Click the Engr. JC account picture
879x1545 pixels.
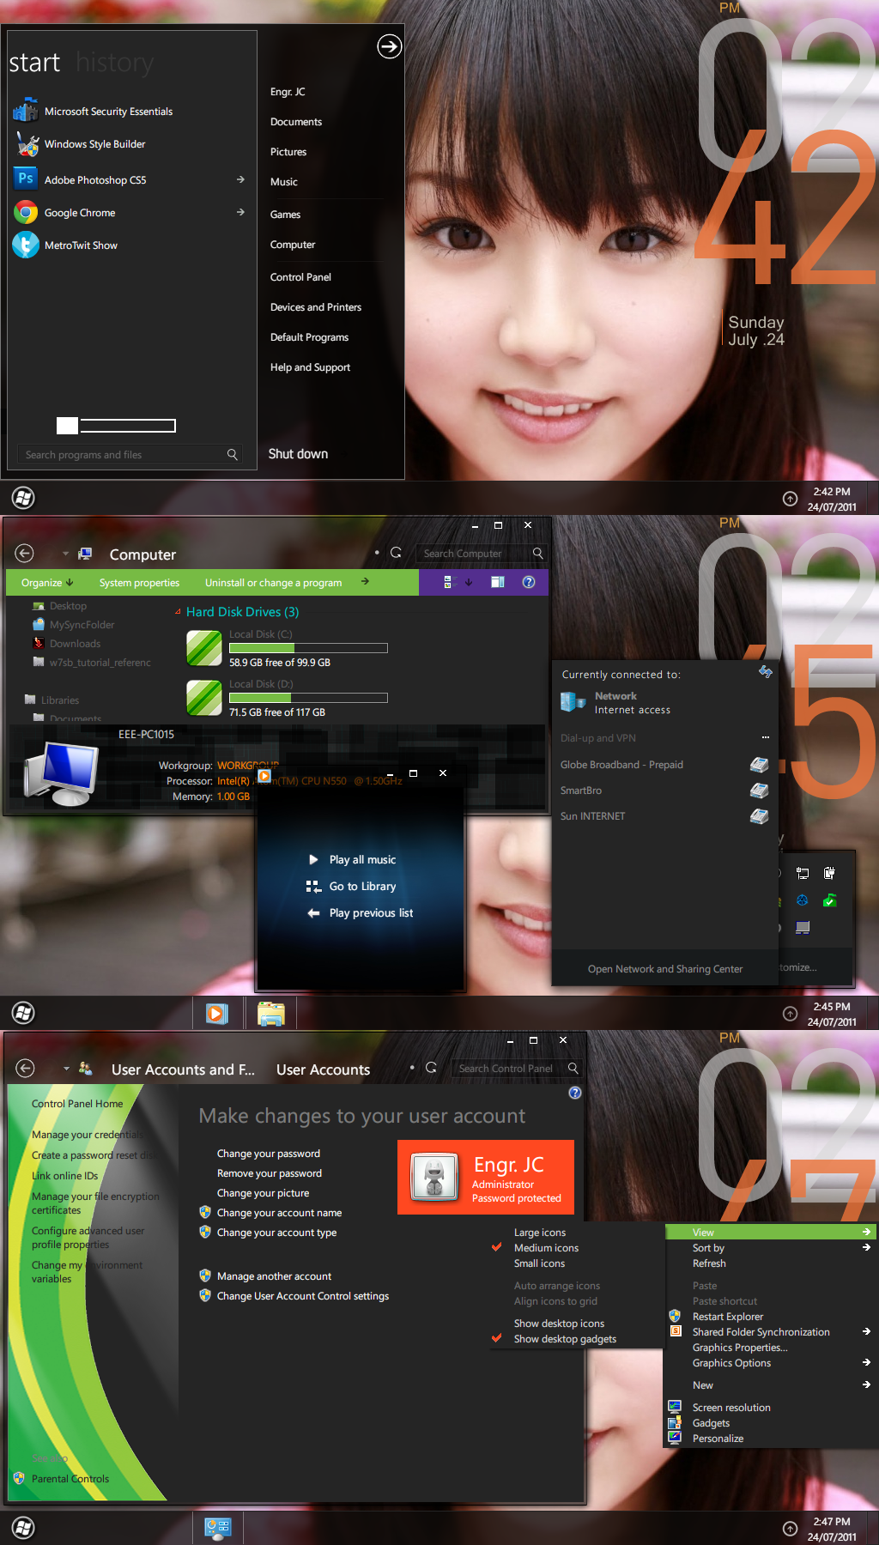434,1176
